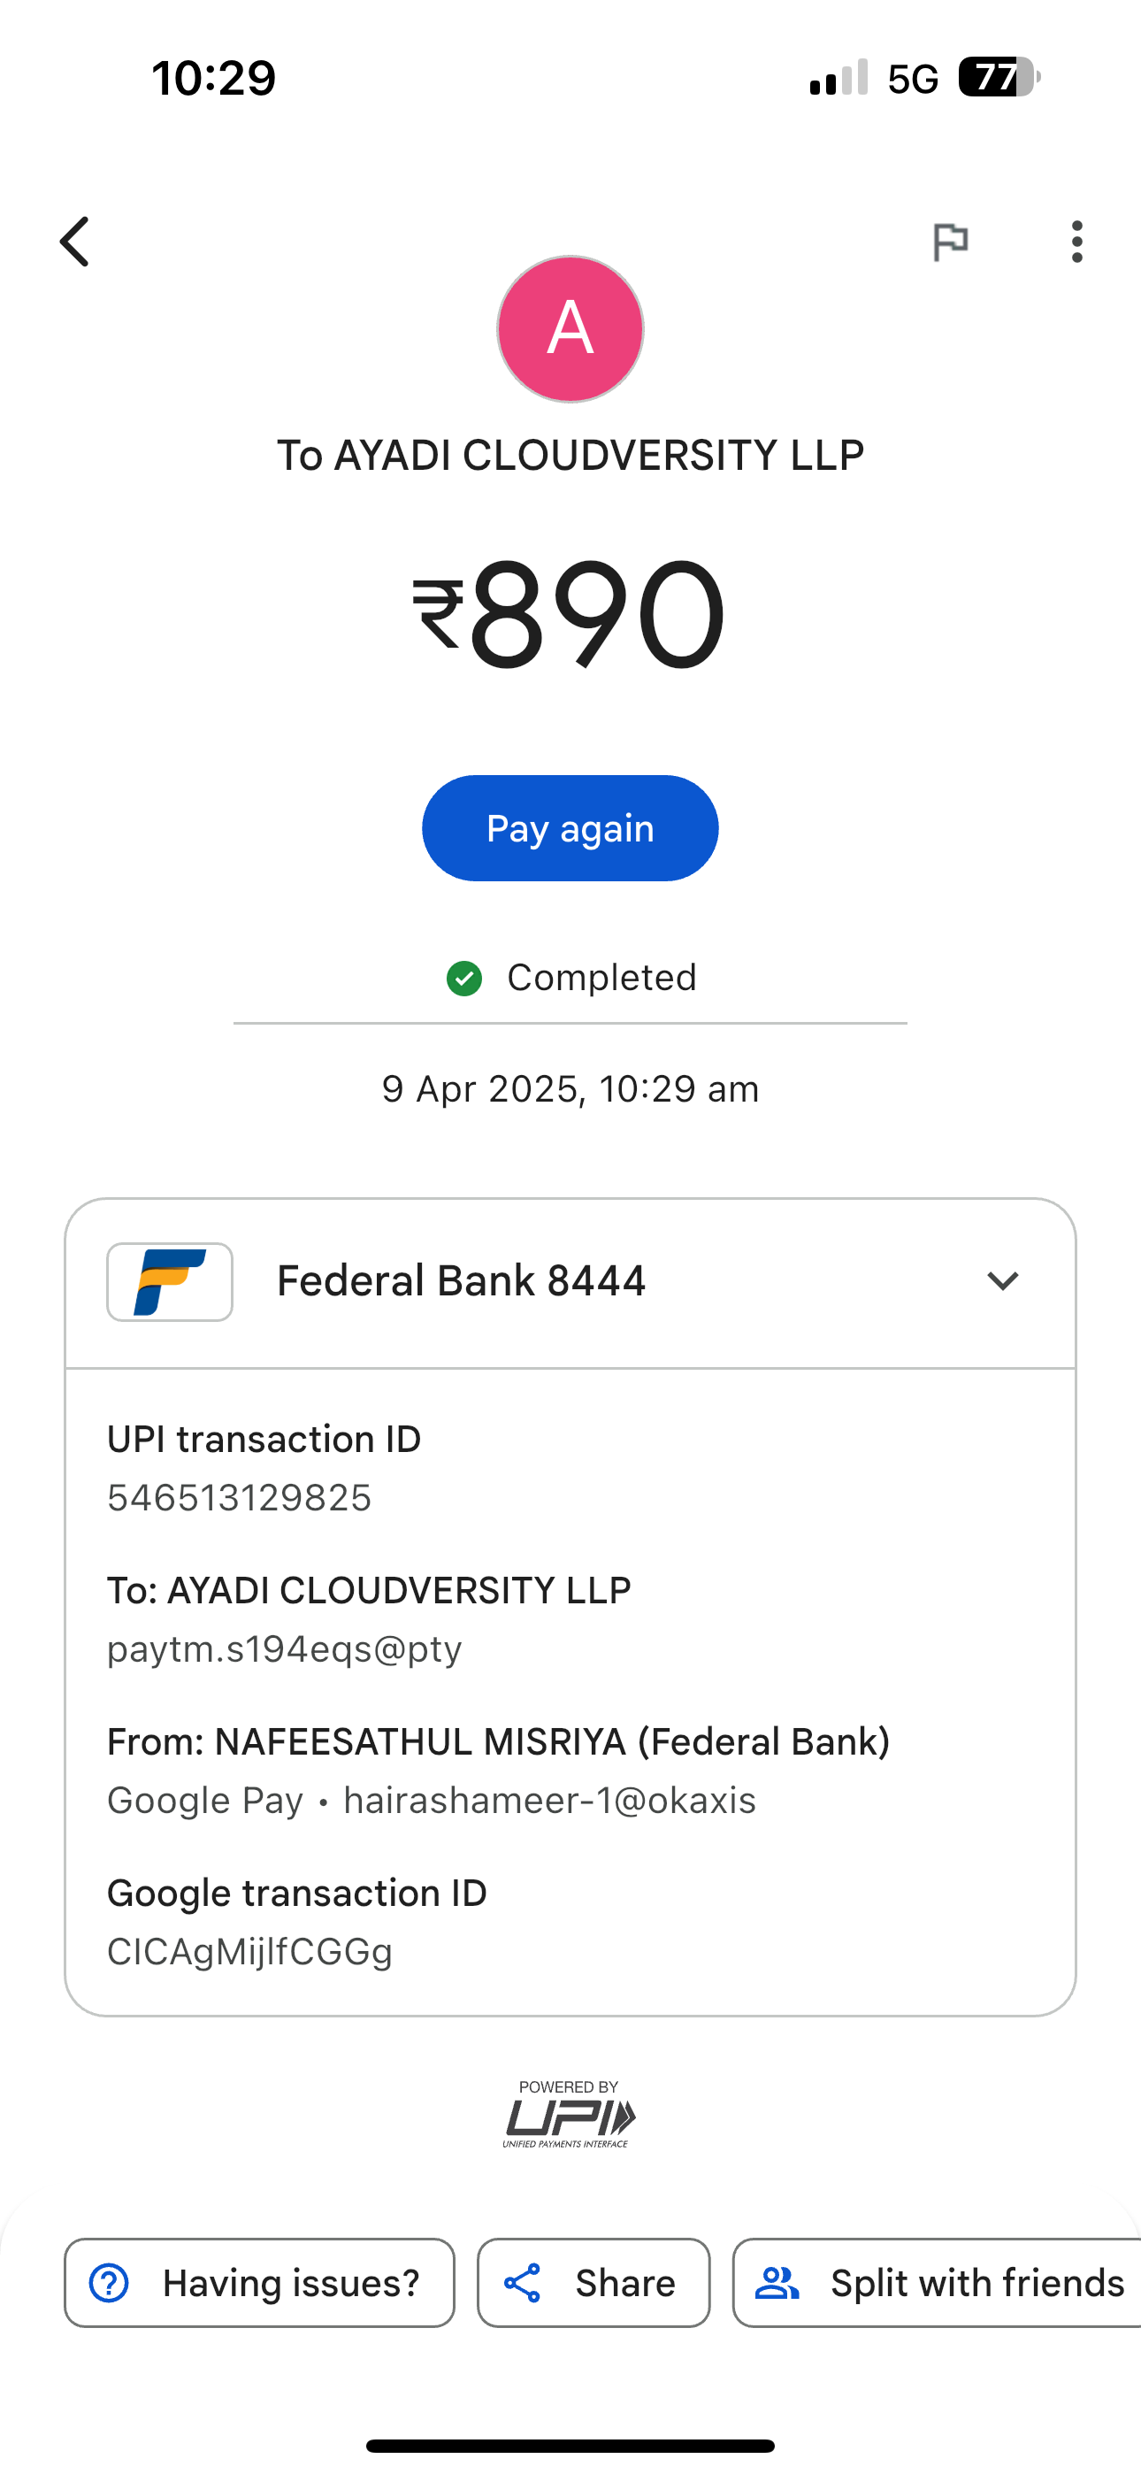Tap the back arrow icon
1141x2474 pixels.
(75, 241)
